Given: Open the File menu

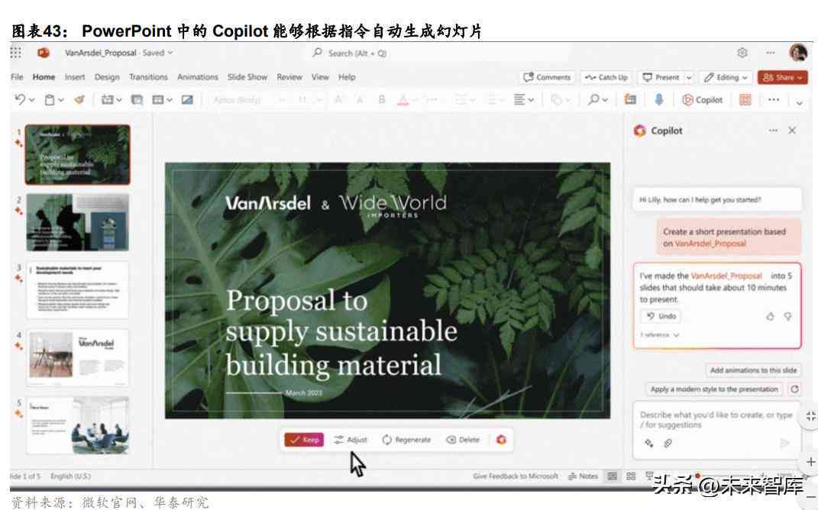Looking at the screenshot, I should (x=17, y=76).
